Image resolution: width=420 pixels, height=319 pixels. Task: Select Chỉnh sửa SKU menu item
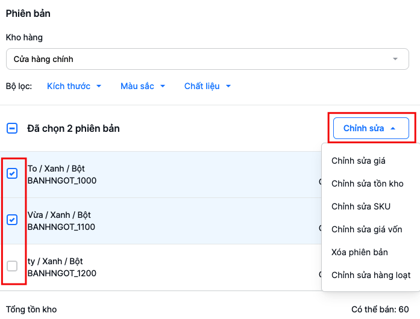(360, 206)
